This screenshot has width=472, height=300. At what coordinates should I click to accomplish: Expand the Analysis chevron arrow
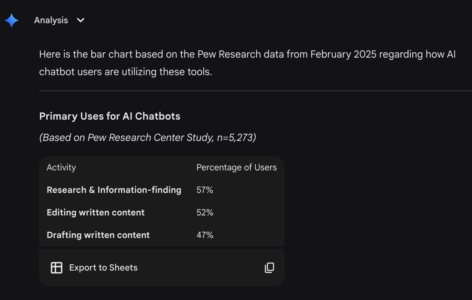(x=81, y=20)
